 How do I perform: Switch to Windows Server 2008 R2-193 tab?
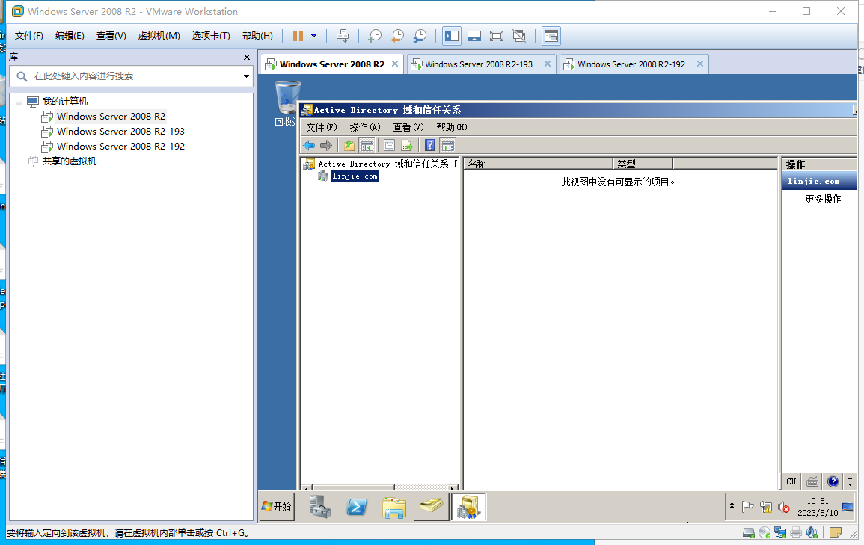[x=479, y=64]
